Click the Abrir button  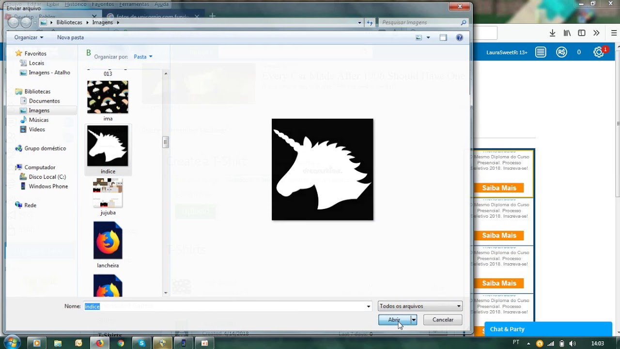(394, 320)
